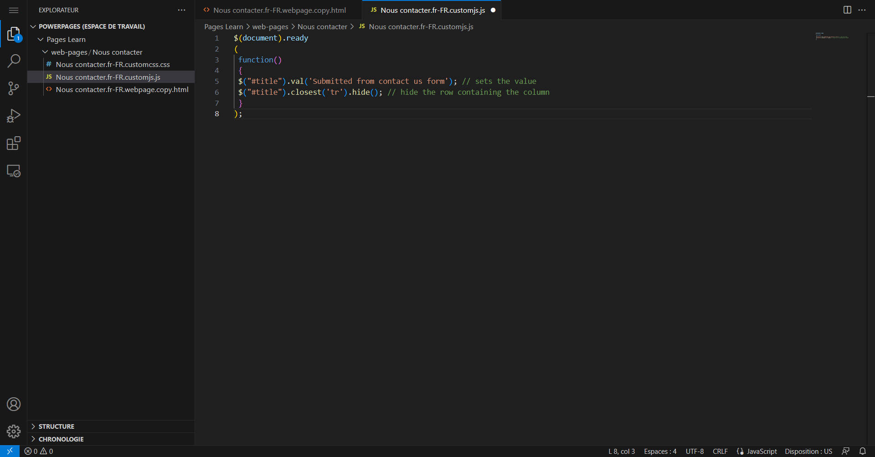This screenshot has height=457, width=875.
Task: Open the hamburger application menu
Action: [x=14, y=10]
